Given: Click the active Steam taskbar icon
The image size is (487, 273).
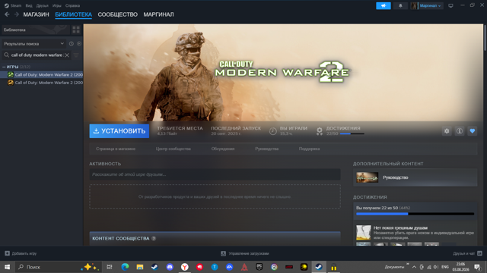Looking at the screenshot, I should pos(319,267).
